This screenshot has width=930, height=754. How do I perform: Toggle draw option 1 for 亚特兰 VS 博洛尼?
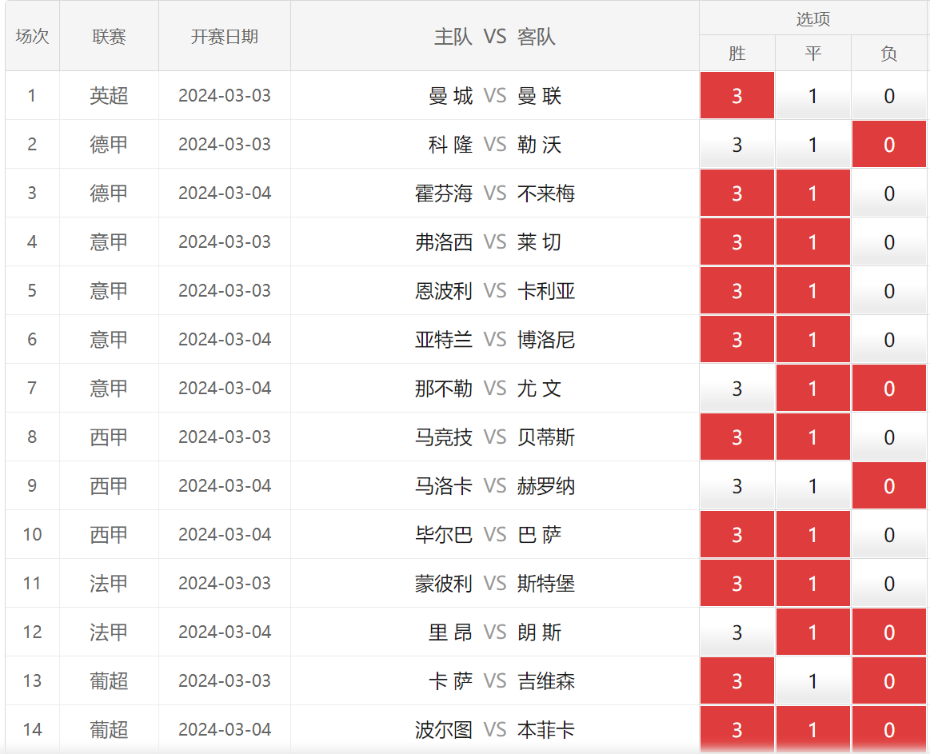(x=812, y=339)
